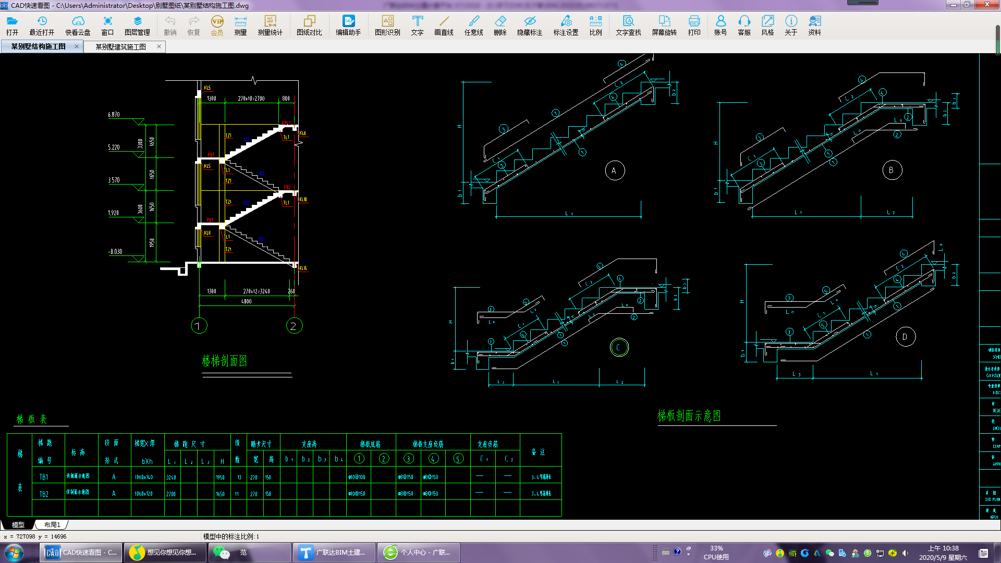The image size is (1001, 563).
Task: Click stair type circle label B
Action: tap(892, 170)
